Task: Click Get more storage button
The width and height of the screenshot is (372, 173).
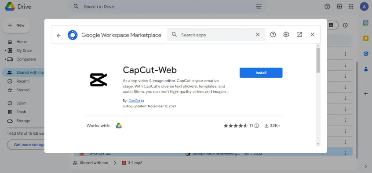Action: [26, 144]
